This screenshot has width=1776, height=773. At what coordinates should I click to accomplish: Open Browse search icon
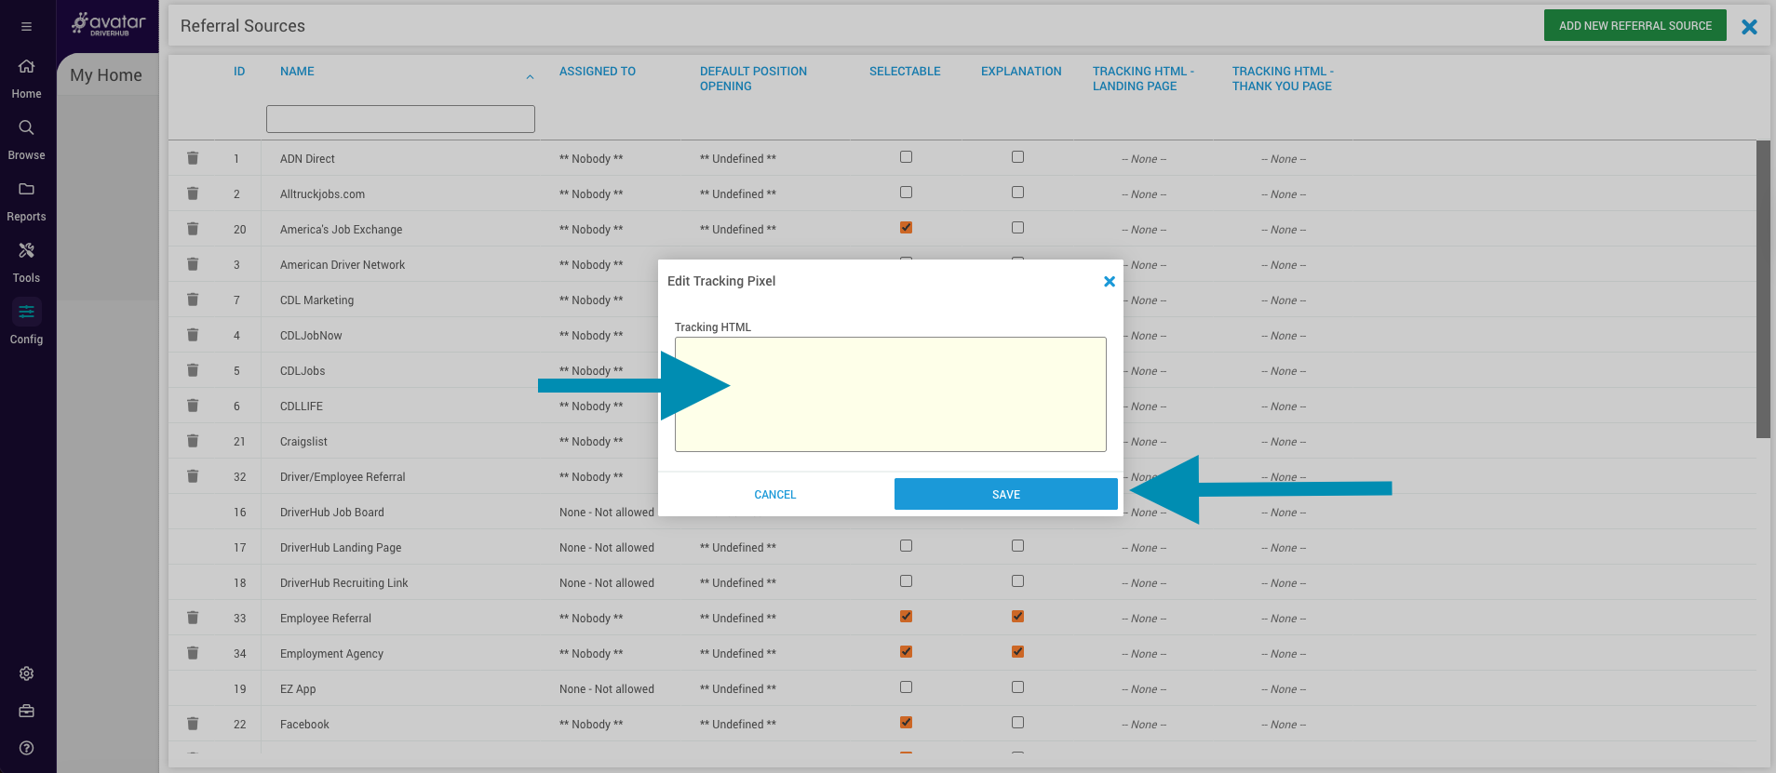[x=26, y=128]
